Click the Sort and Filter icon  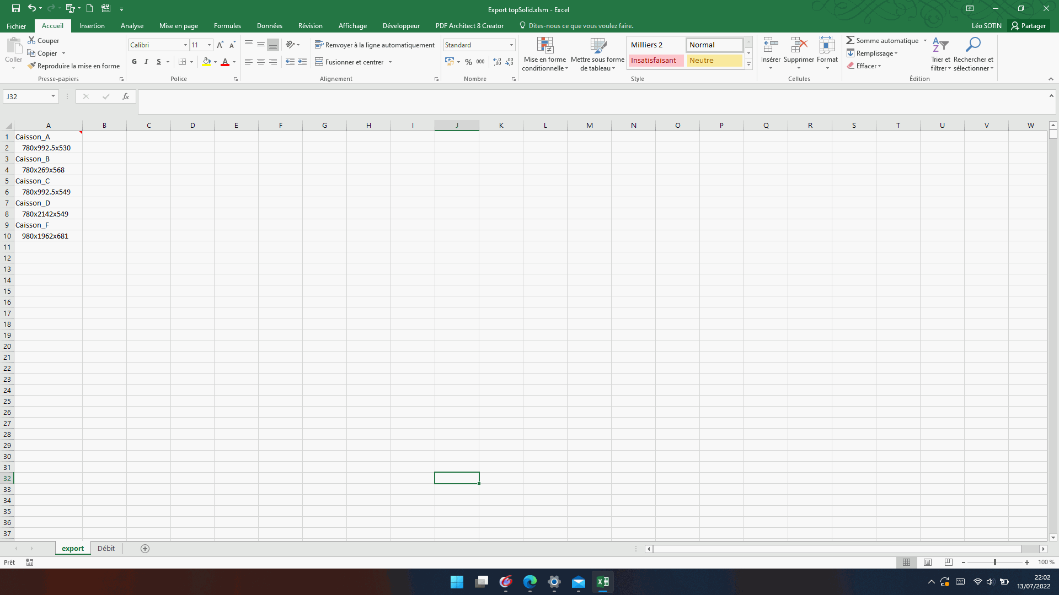tap(940, 46)
